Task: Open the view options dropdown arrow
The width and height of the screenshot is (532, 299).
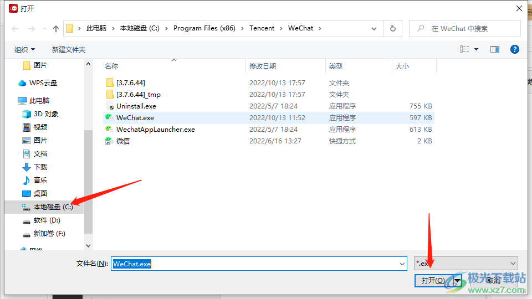Action: [x=477, y=49]
